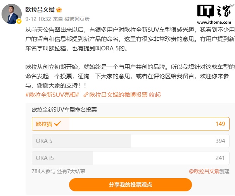The image size is (235, 196).
Task: Click the 9-12 10:32 post timestamp
Action: point(38,19)
